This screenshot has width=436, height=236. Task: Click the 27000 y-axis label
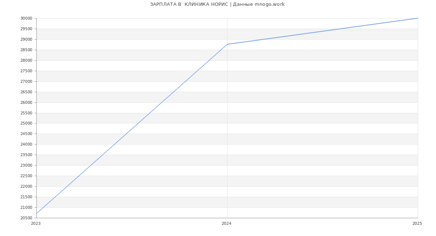(26, 81)
